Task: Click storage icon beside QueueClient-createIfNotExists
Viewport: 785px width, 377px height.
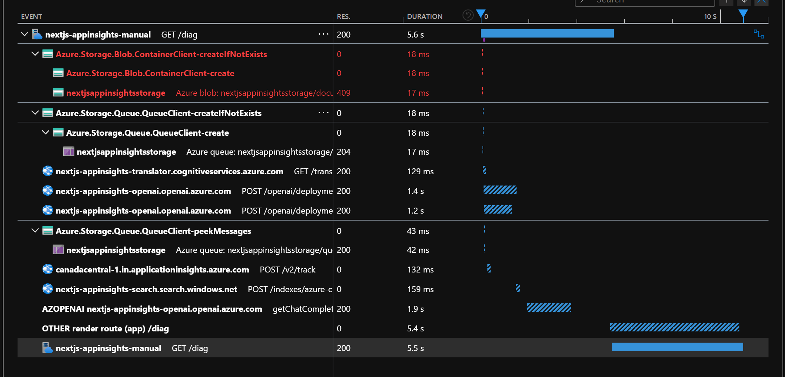Action: point(48,113)
